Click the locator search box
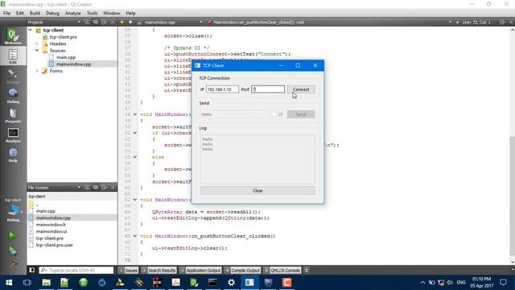This screenshot has height=290, width=515. (76, 270)
